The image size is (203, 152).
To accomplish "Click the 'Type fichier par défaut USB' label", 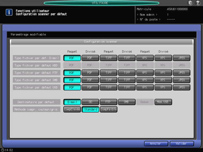I will (37, 87).
